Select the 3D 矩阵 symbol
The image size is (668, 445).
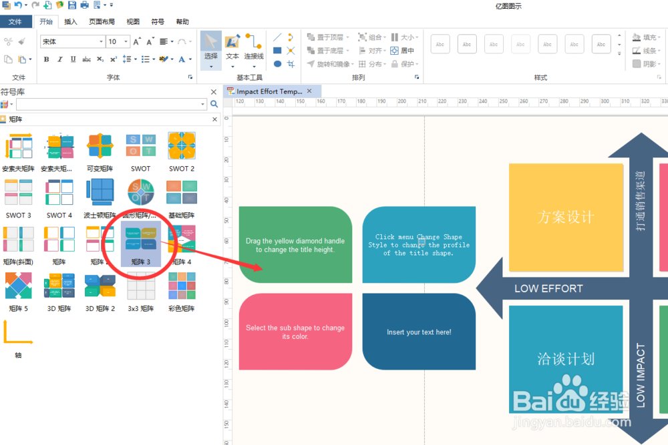click(x=59, y=292)
